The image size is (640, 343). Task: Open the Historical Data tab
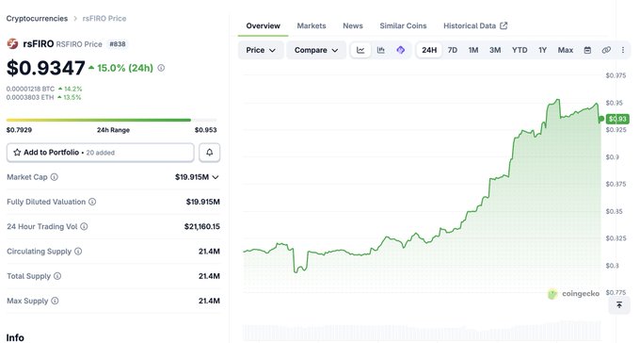pos(475,25)
